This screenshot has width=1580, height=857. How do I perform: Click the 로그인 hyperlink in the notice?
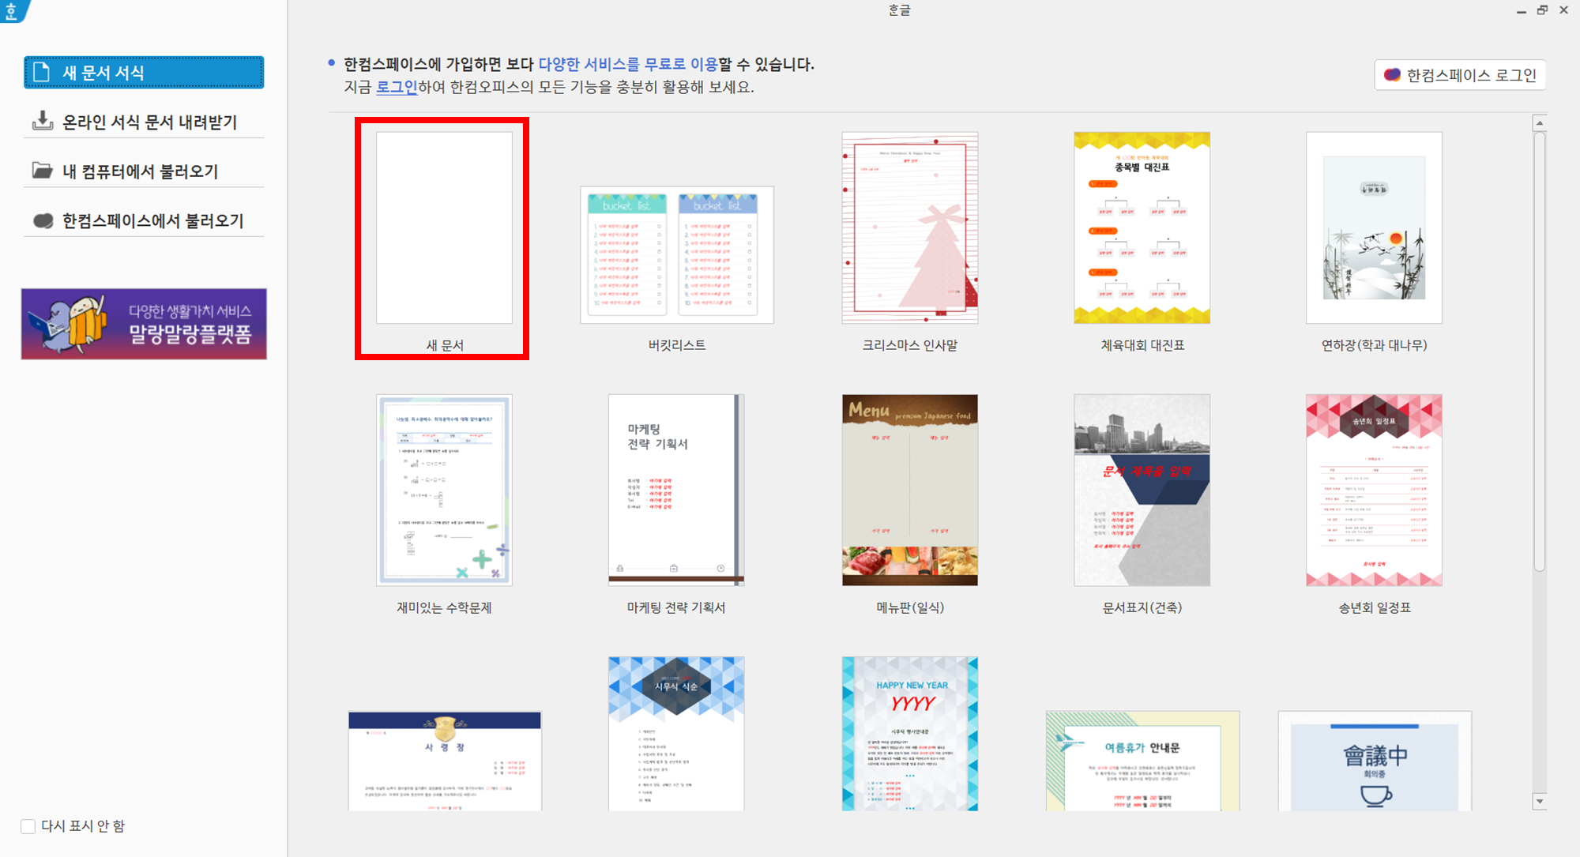(x=396, y=87)
